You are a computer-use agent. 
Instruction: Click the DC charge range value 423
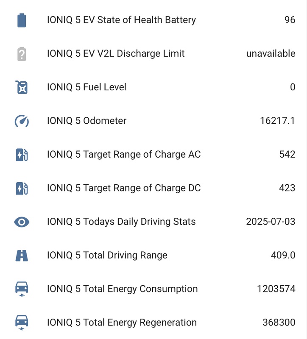click(x=287, y=188)
